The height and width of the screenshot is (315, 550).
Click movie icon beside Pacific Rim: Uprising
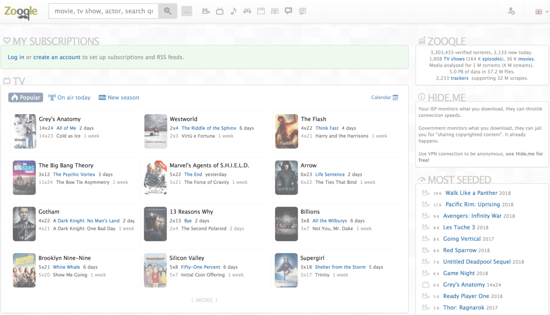[426, 204]
